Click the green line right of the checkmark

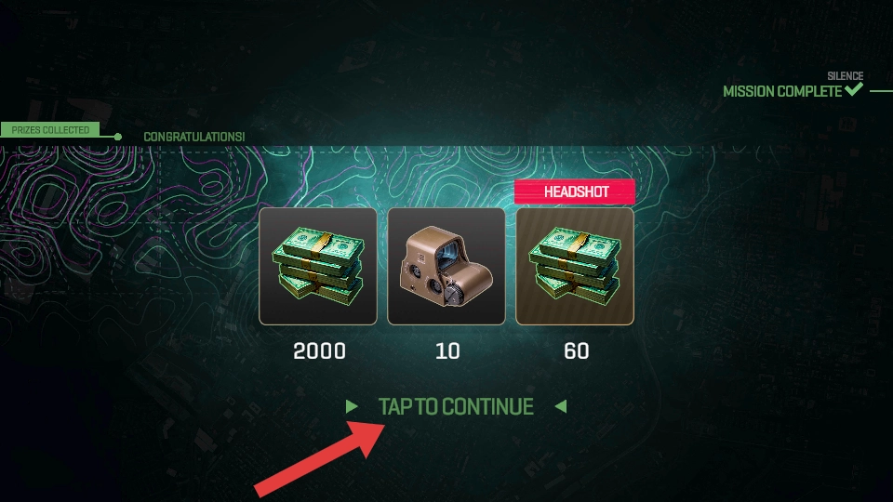pyautogui.click(x=881, y=90)
